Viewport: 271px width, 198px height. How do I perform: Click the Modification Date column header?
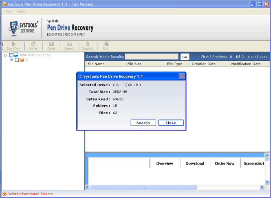coord(249,64)
